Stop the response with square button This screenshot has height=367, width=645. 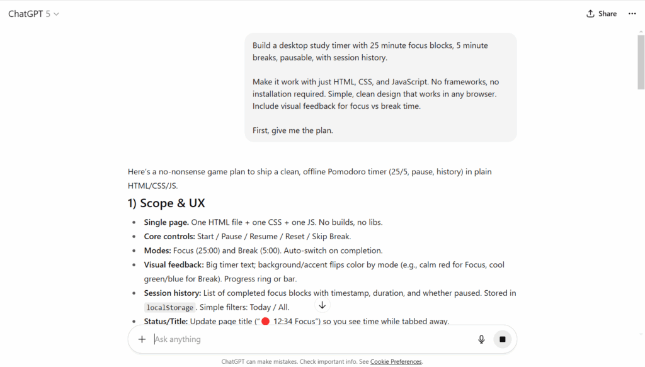click(502, 339)
